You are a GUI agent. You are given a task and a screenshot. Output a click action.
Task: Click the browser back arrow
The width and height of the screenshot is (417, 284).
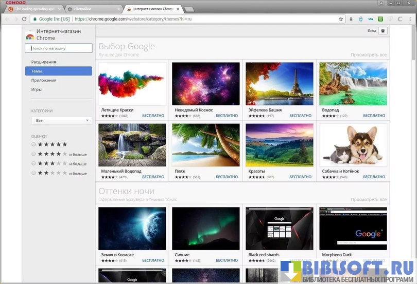[7, 19]
